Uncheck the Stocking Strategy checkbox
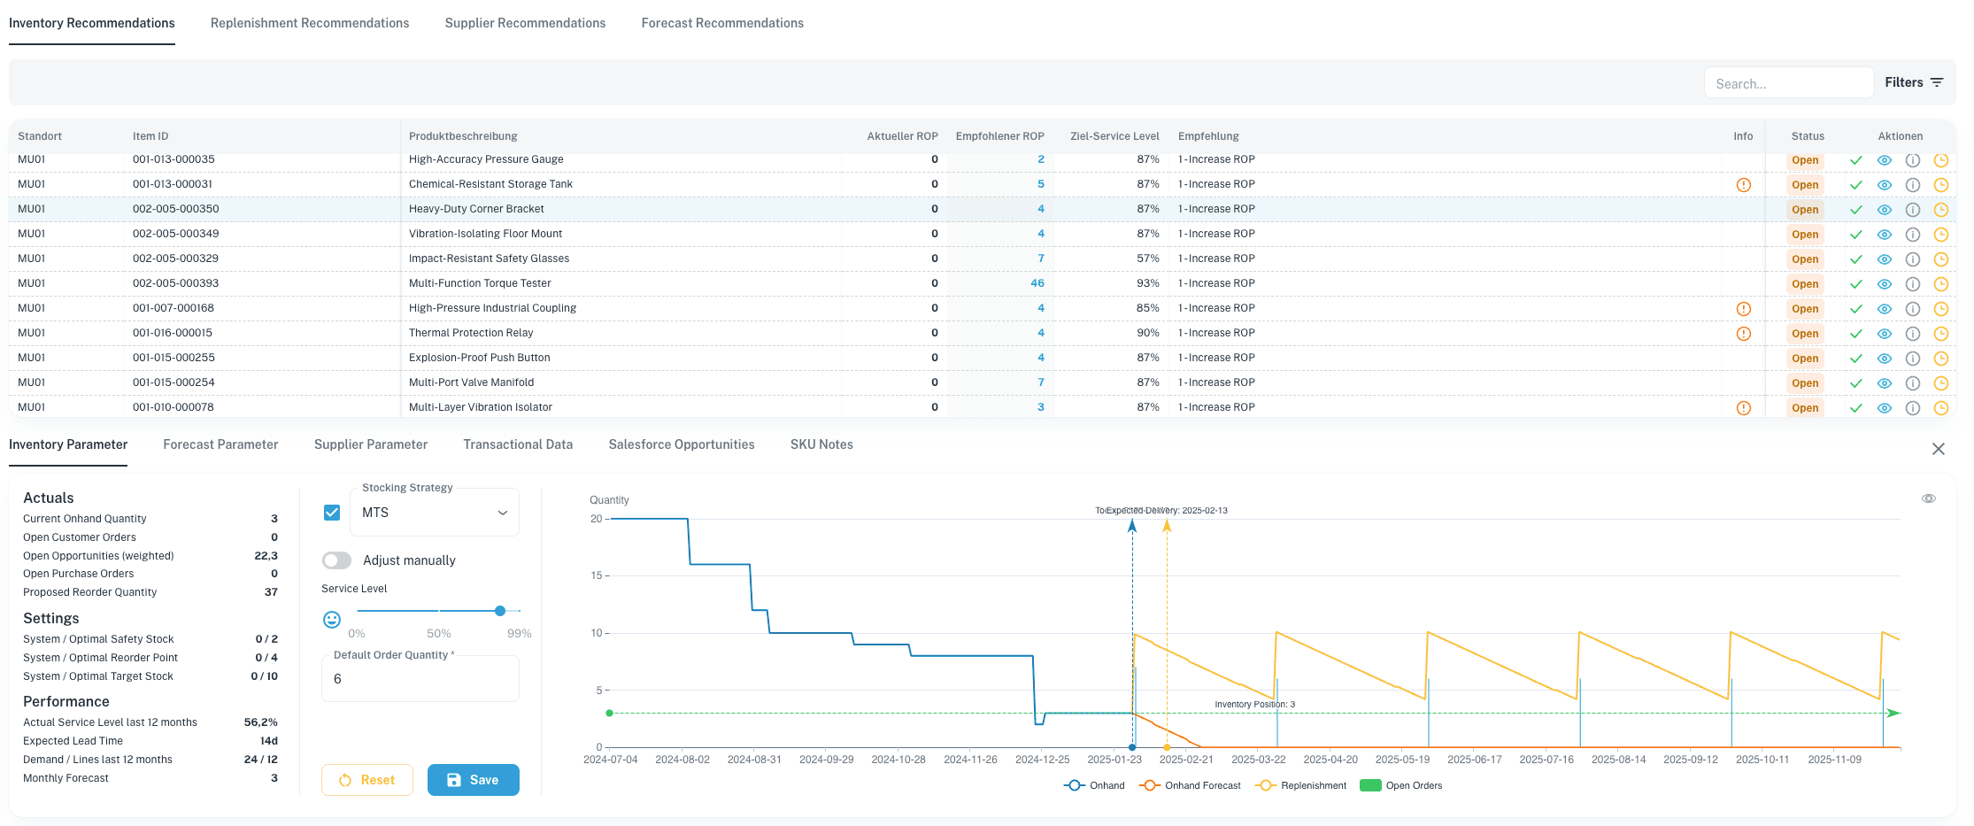Screen dimensions: 1974x826 (332, 513)
